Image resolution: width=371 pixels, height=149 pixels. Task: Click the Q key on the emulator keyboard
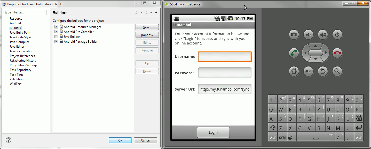273,108
